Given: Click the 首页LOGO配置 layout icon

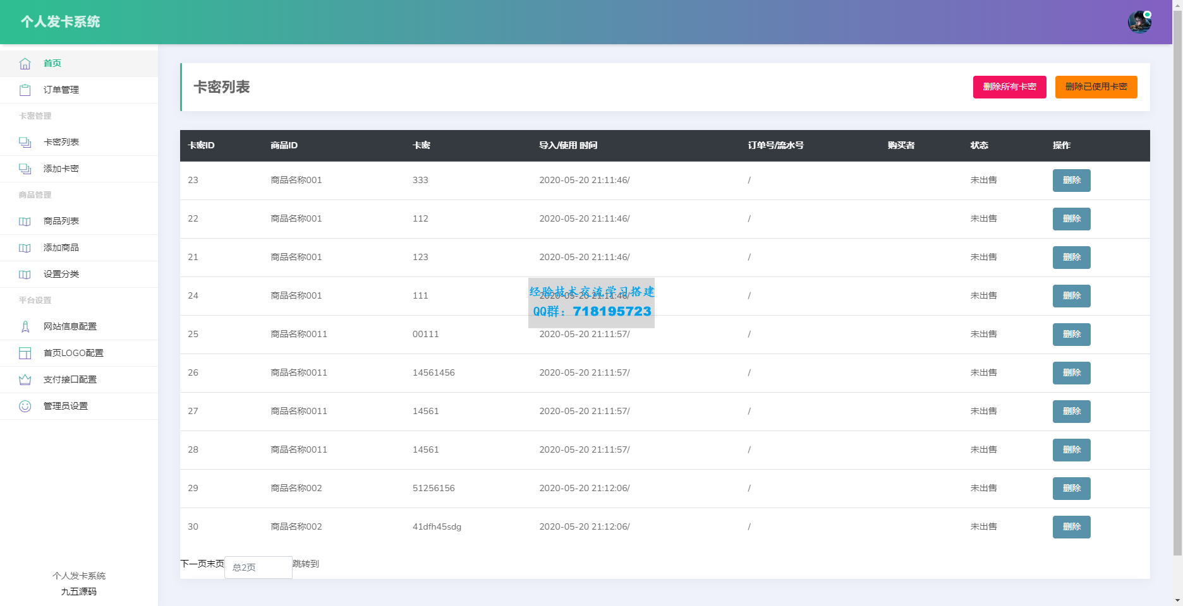Looking at the screenshot, I should click(x=25, y=353).
